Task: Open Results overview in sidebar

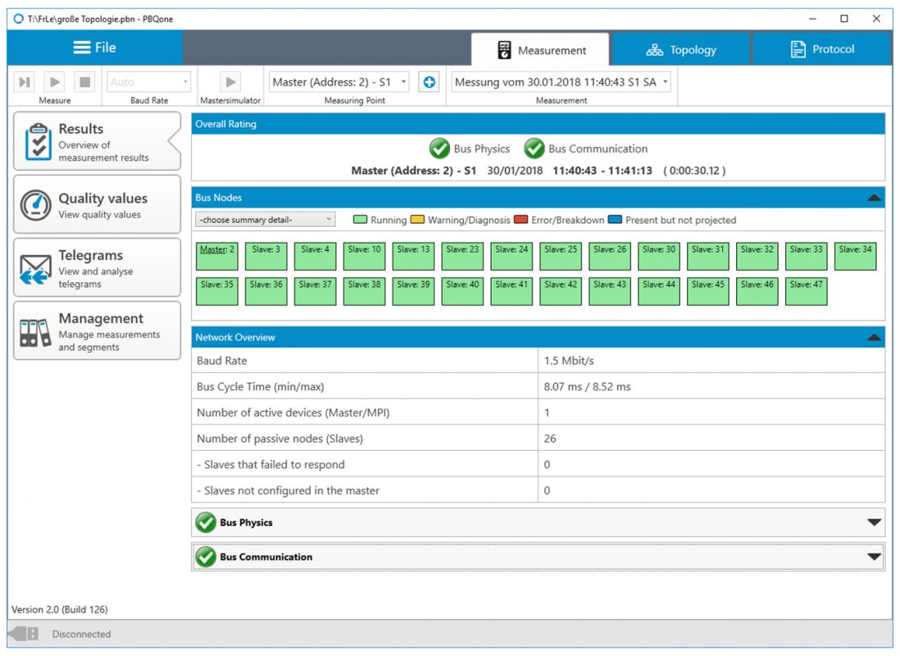Action: click(x=97, y=143)
